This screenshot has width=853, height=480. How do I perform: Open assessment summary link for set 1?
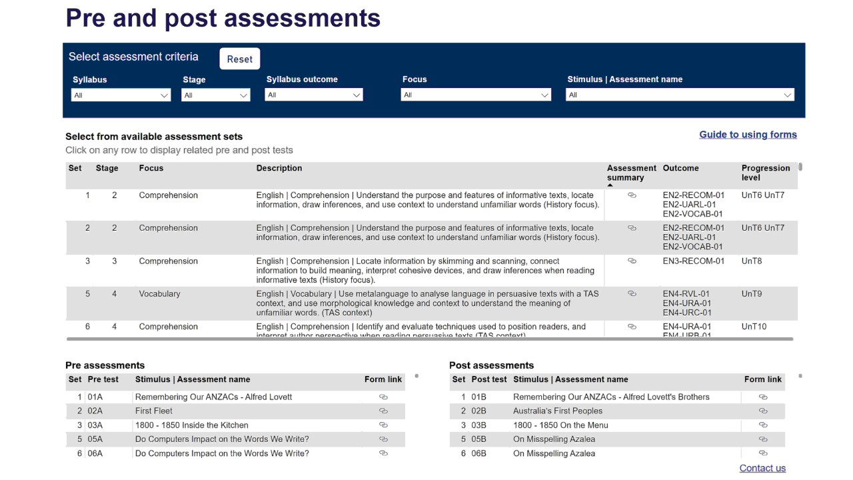(x=632, y=195)
